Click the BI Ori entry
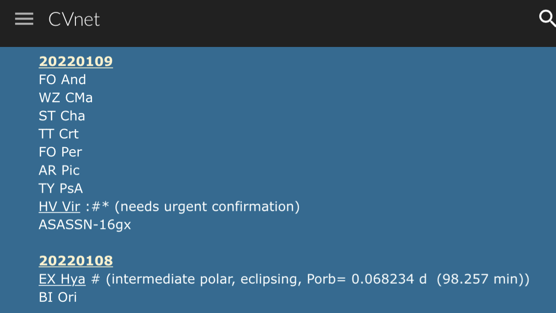Screen dimensions: 556x313 pyautogui.click(x=58, y=297)
